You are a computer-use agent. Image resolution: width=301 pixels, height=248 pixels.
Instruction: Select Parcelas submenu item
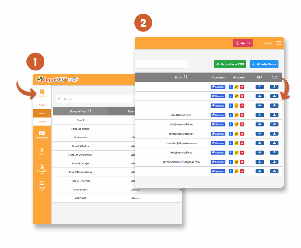coord(42,121)
